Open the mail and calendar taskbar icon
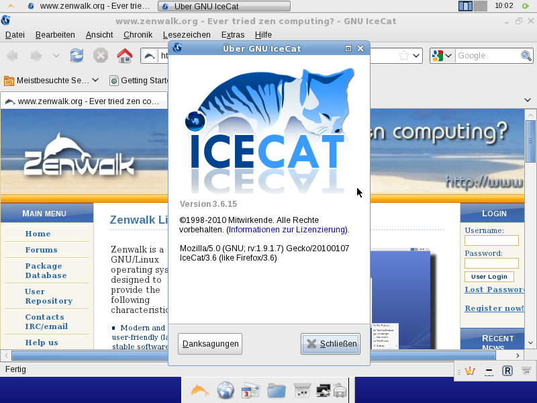 [252, 390]
